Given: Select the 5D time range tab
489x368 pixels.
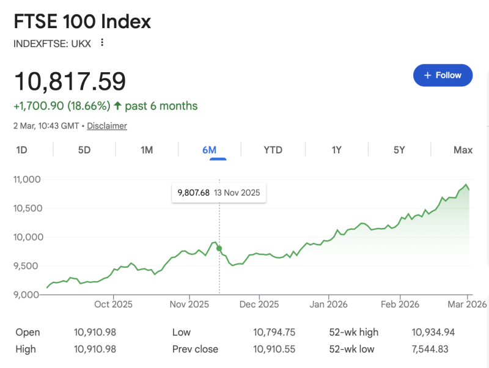Looking at the screenshot, I should 84,150.
